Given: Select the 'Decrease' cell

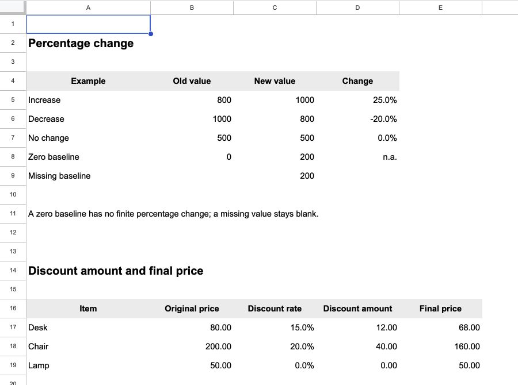Looking at the screenshot, I should point(88,119).
